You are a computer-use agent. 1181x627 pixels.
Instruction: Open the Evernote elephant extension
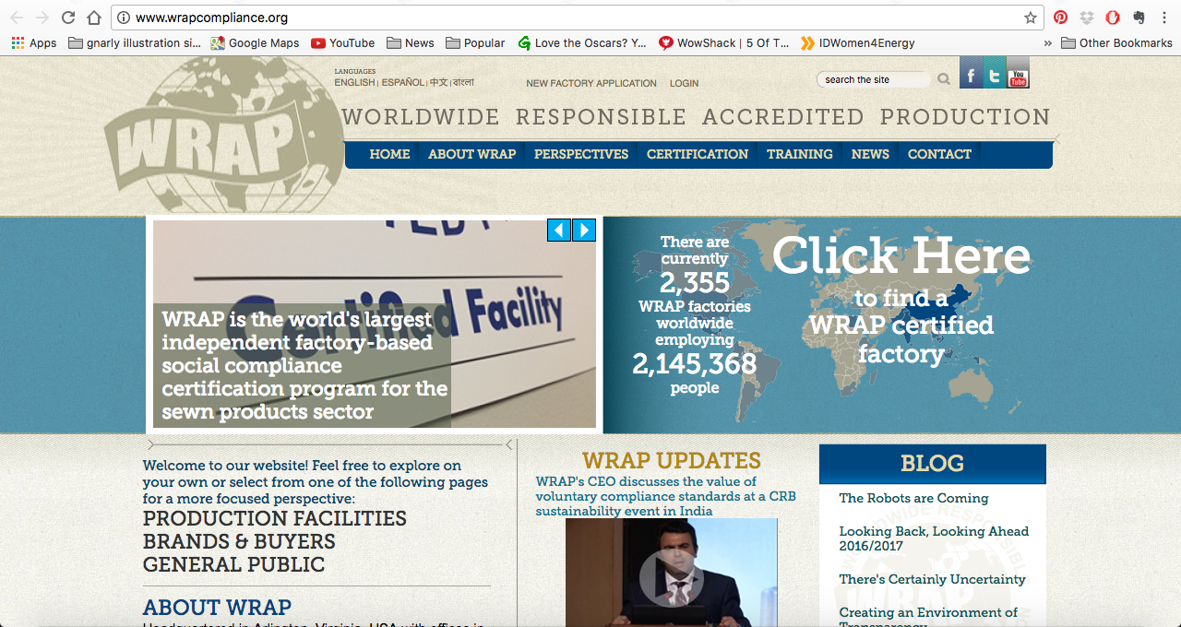click(x=1139, y=18)
